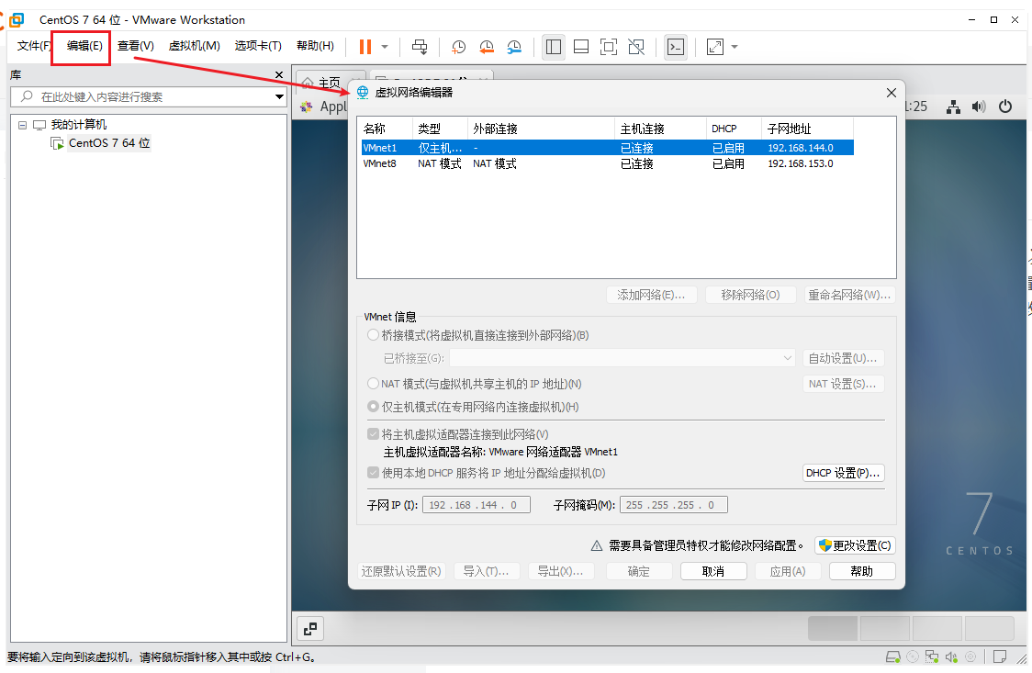Toggle Unity mode icon
Viewport: 1032px width, 673px height.
[x=636, y=47]
